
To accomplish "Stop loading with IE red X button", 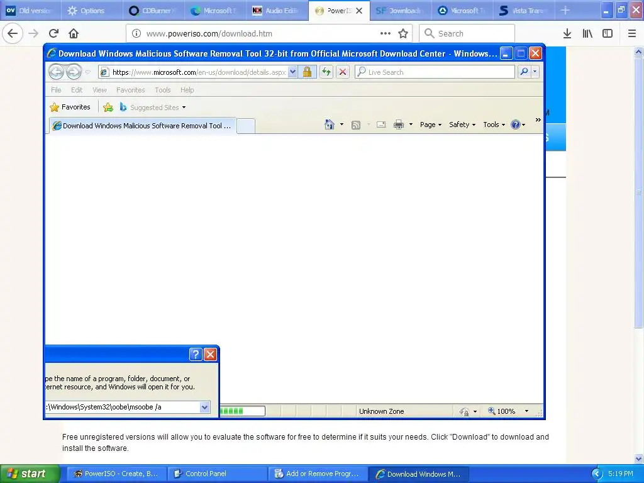I will click(x=343, y=72).
